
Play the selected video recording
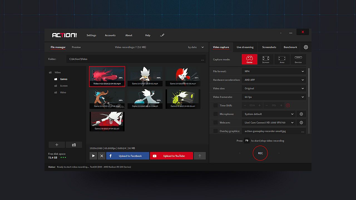coord(93,156)
